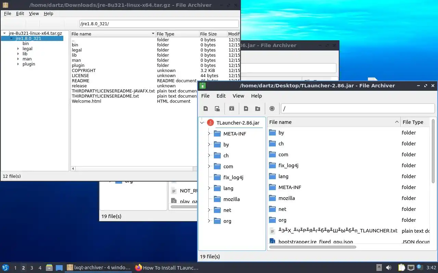This screenshot has height=273, width=438.
Task: Select 'bin' item in jre archive tree
Action: (x=26, y=44)
